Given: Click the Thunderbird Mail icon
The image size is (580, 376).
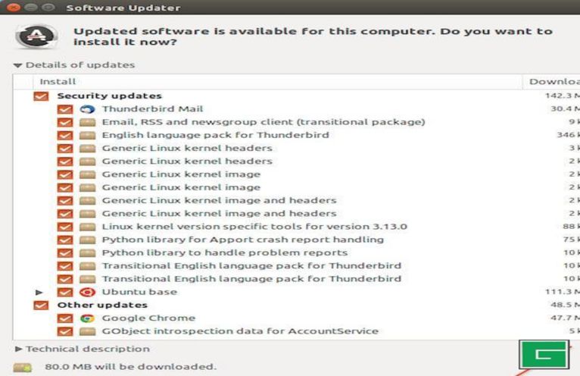Looking at the screenshot, I should click(87, 109).
